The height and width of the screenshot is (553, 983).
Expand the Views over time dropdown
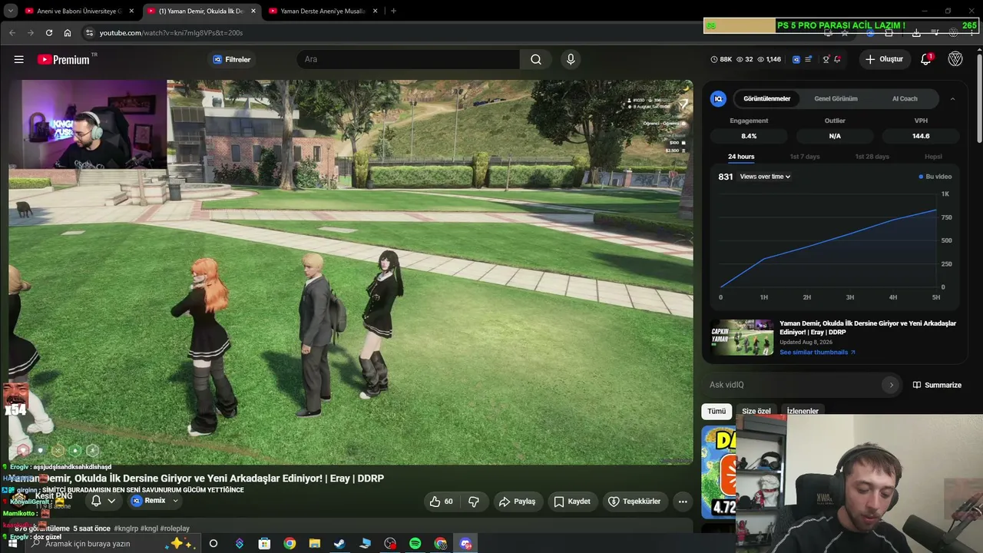click(765, 177)
